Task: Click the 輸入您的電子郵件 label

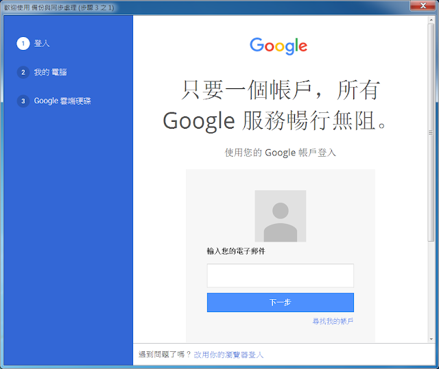Action: point(236,251)
